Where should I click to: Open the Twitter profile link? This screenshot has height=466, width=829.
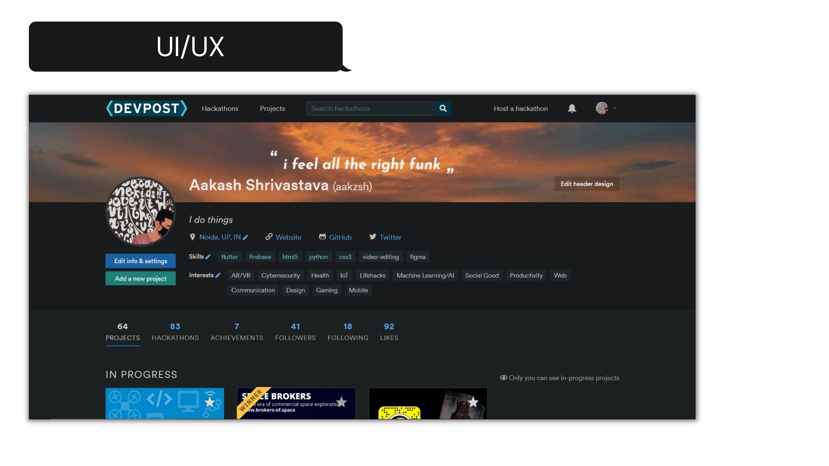pos(385,237)
